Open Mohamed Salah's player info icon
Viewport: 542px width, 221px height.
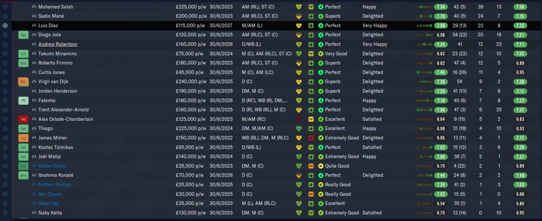(34, 7)
